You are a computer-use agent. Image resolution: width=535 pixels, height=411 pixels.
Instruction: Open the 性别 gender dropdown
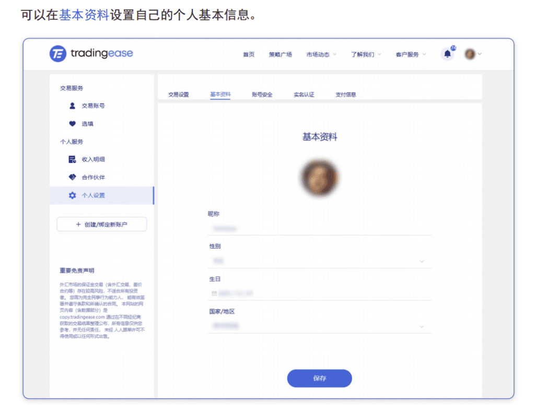(x=320, y=261)
